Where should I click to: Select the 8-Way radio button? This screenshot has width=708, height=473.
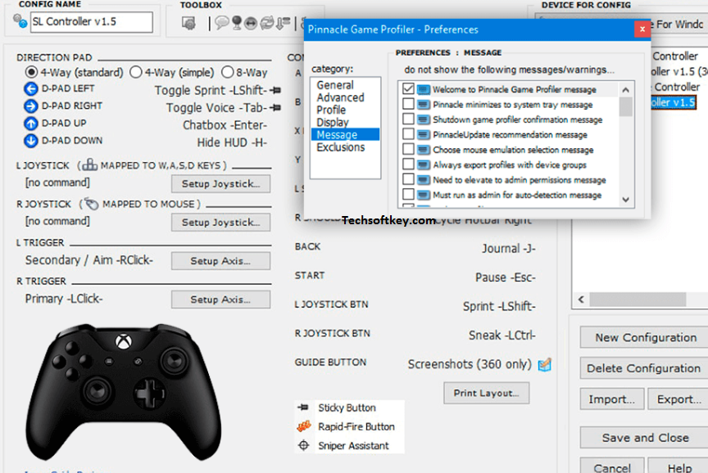[228, 72]
